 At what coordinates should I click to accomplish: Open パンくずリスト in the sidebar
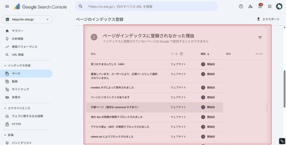26,143
